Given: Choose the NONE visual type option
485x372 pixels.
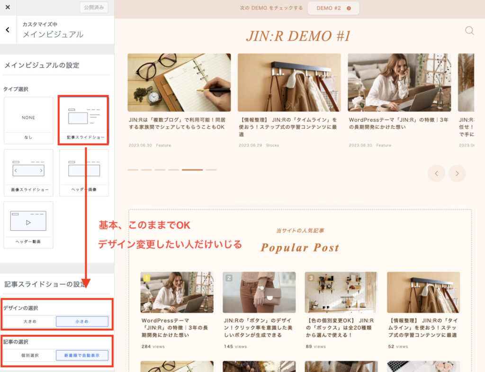Looking at the screenshot, I should (x=28, y=118).
